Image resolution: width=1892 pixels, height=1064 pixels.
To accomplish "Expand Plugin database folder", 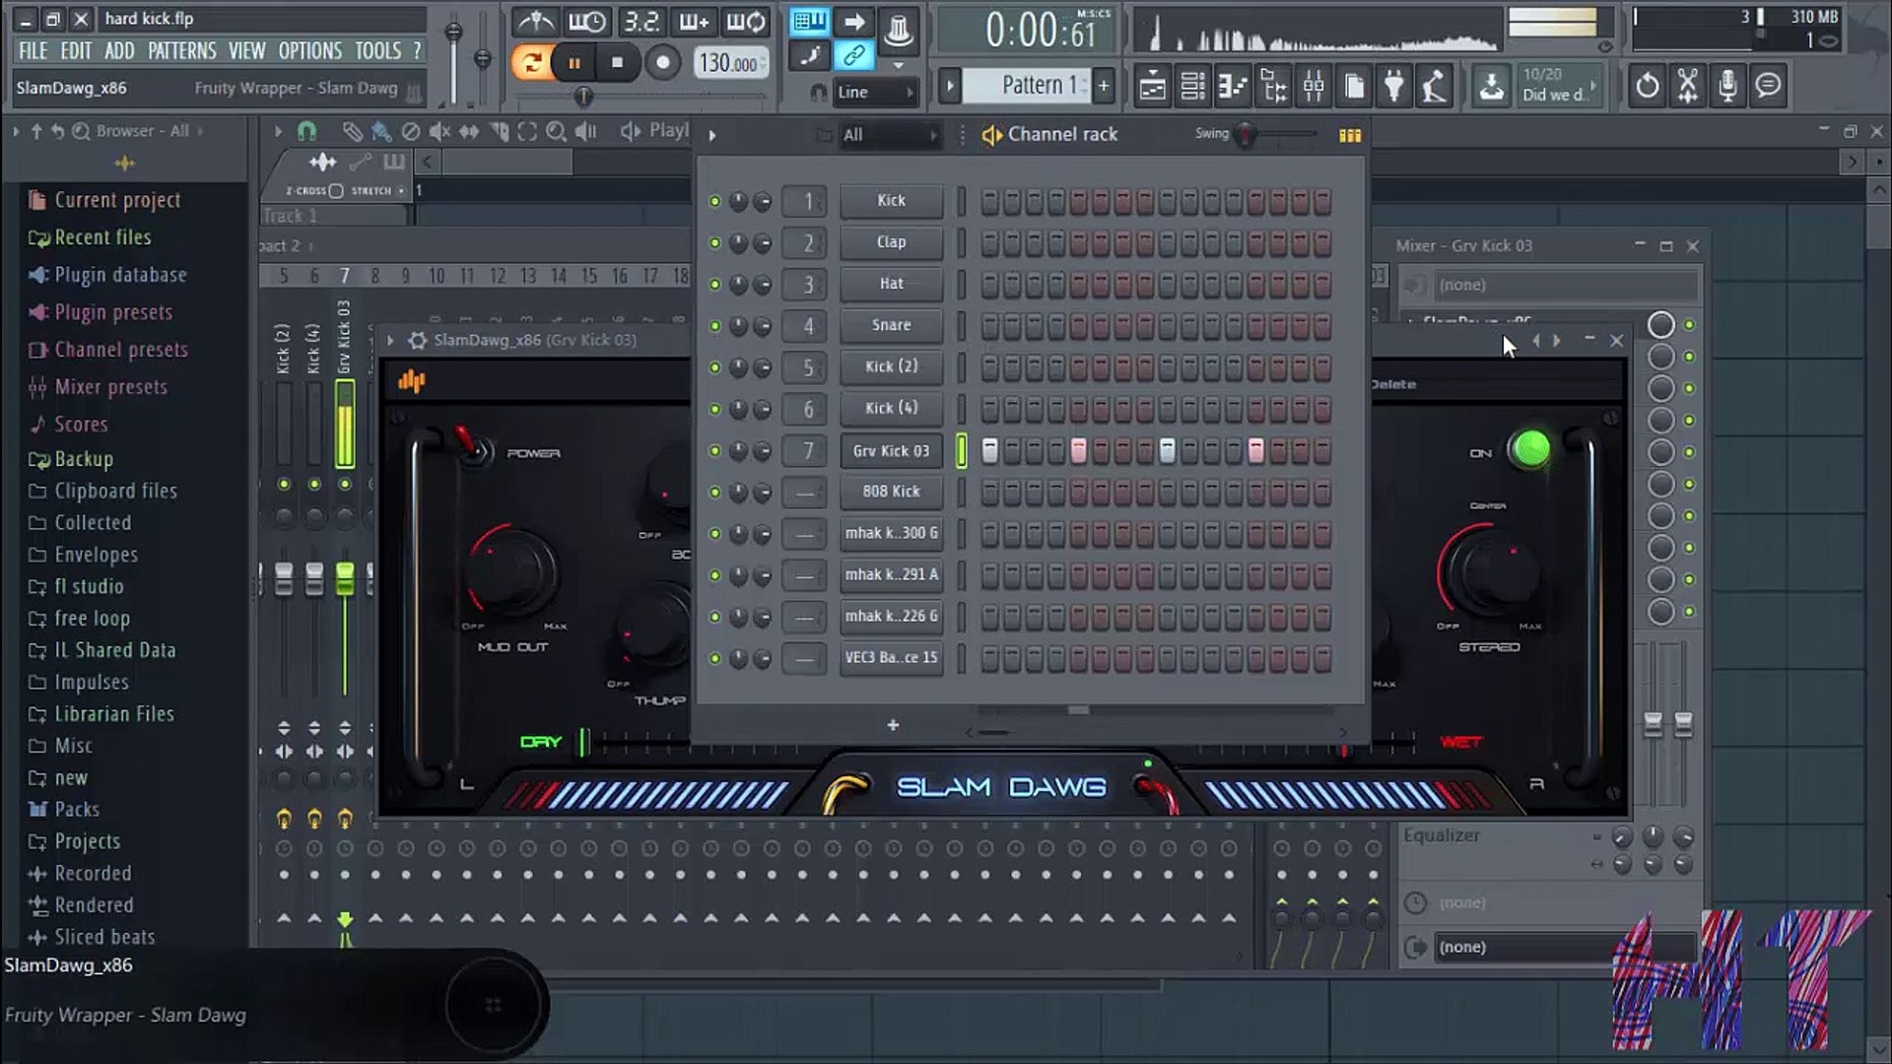I will pyautogui.click(x=120, y=275).
